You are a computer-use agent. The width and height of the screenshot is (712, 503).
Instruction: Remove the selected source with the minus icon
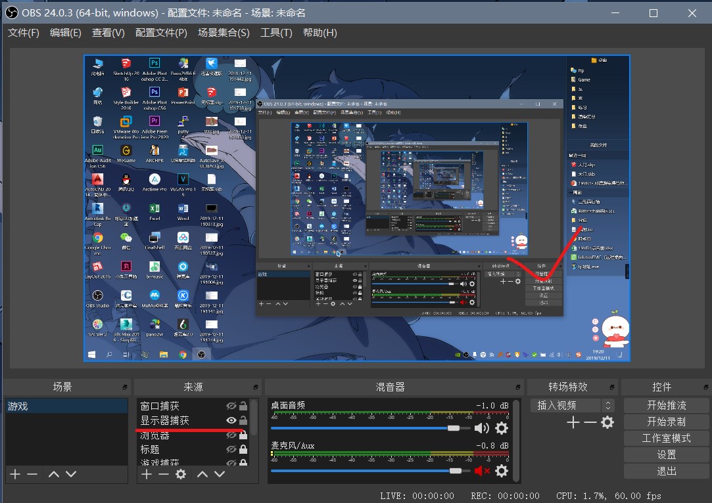click(x=164, y=474)
